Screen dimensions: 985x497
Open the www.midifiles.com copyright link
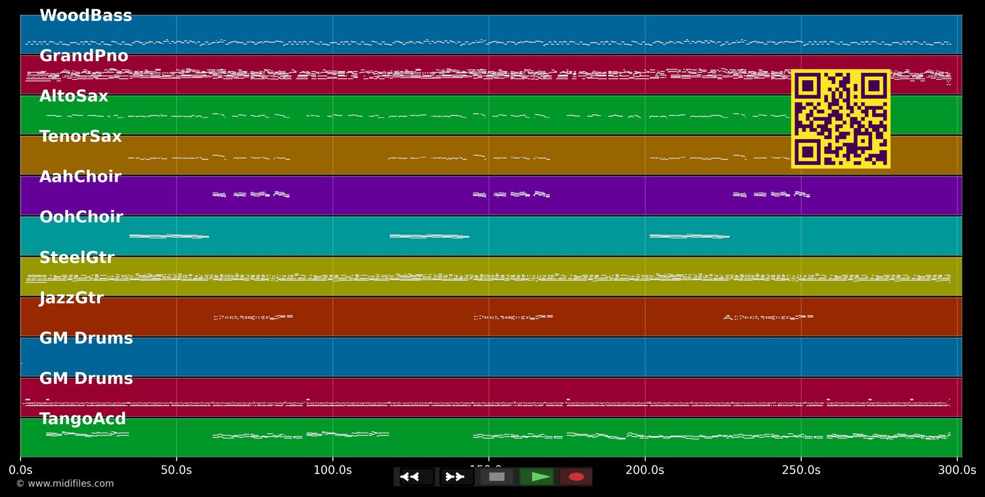point(64,484)
